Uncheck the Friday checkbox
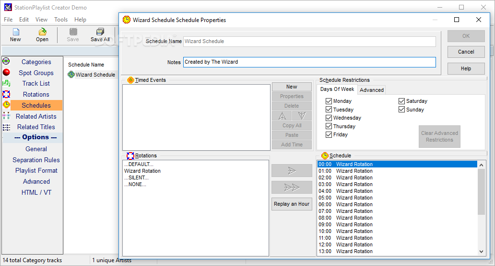The height and width of the screenshot is (266, 495). point(329,135)
